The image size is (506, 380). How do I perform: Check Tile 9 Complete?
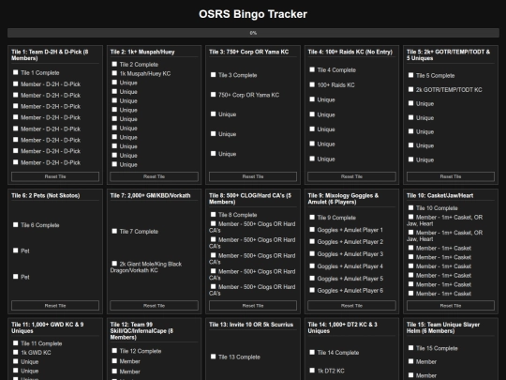(312, 217)
